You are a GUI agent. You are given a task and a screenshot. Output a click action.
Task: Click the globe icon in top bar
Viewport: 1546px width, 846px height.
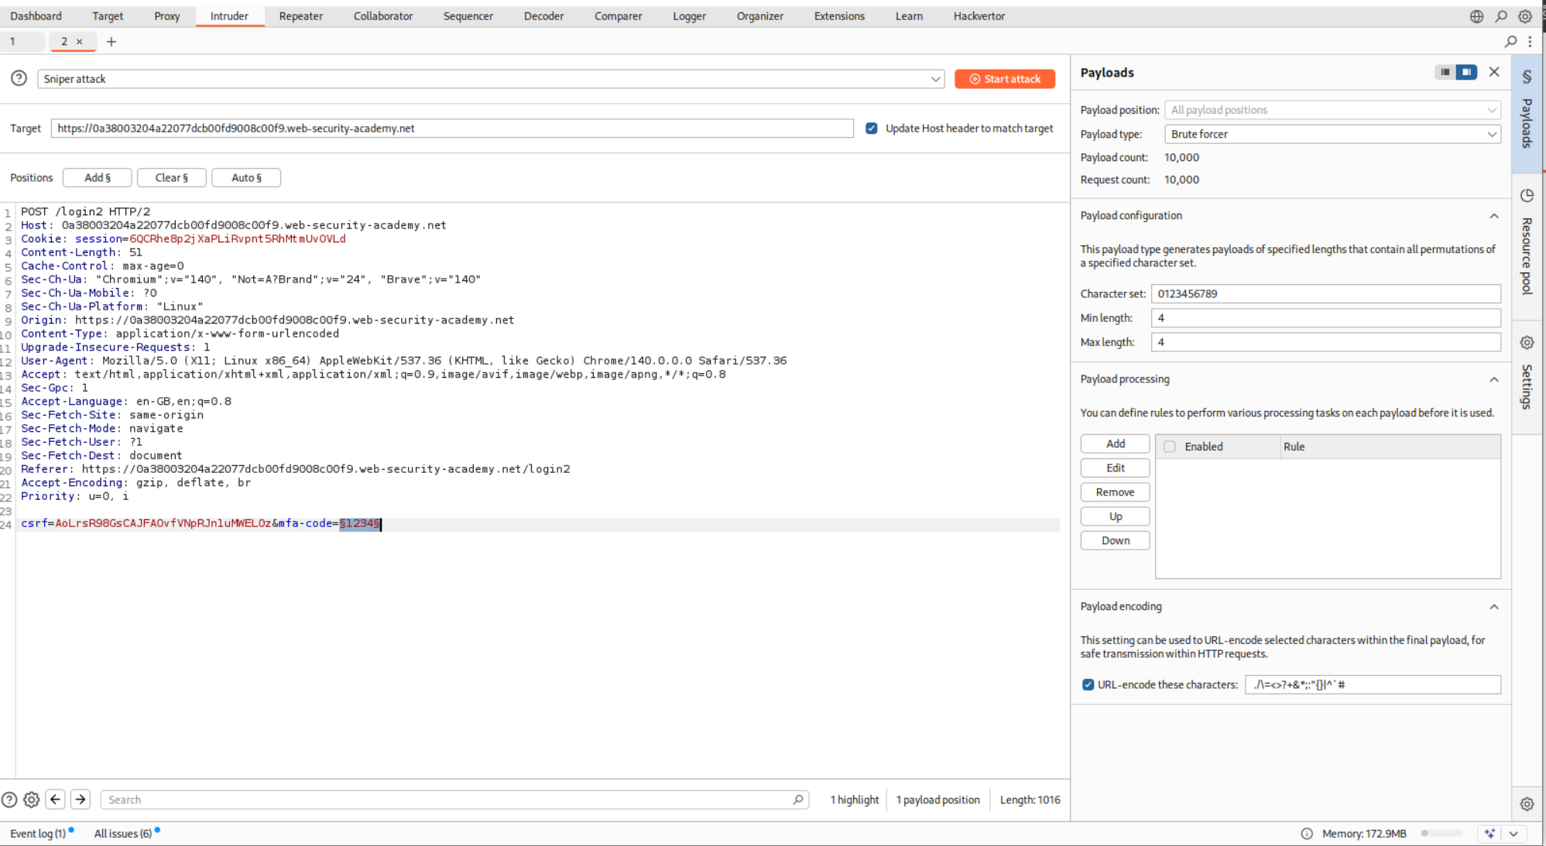1476,16
